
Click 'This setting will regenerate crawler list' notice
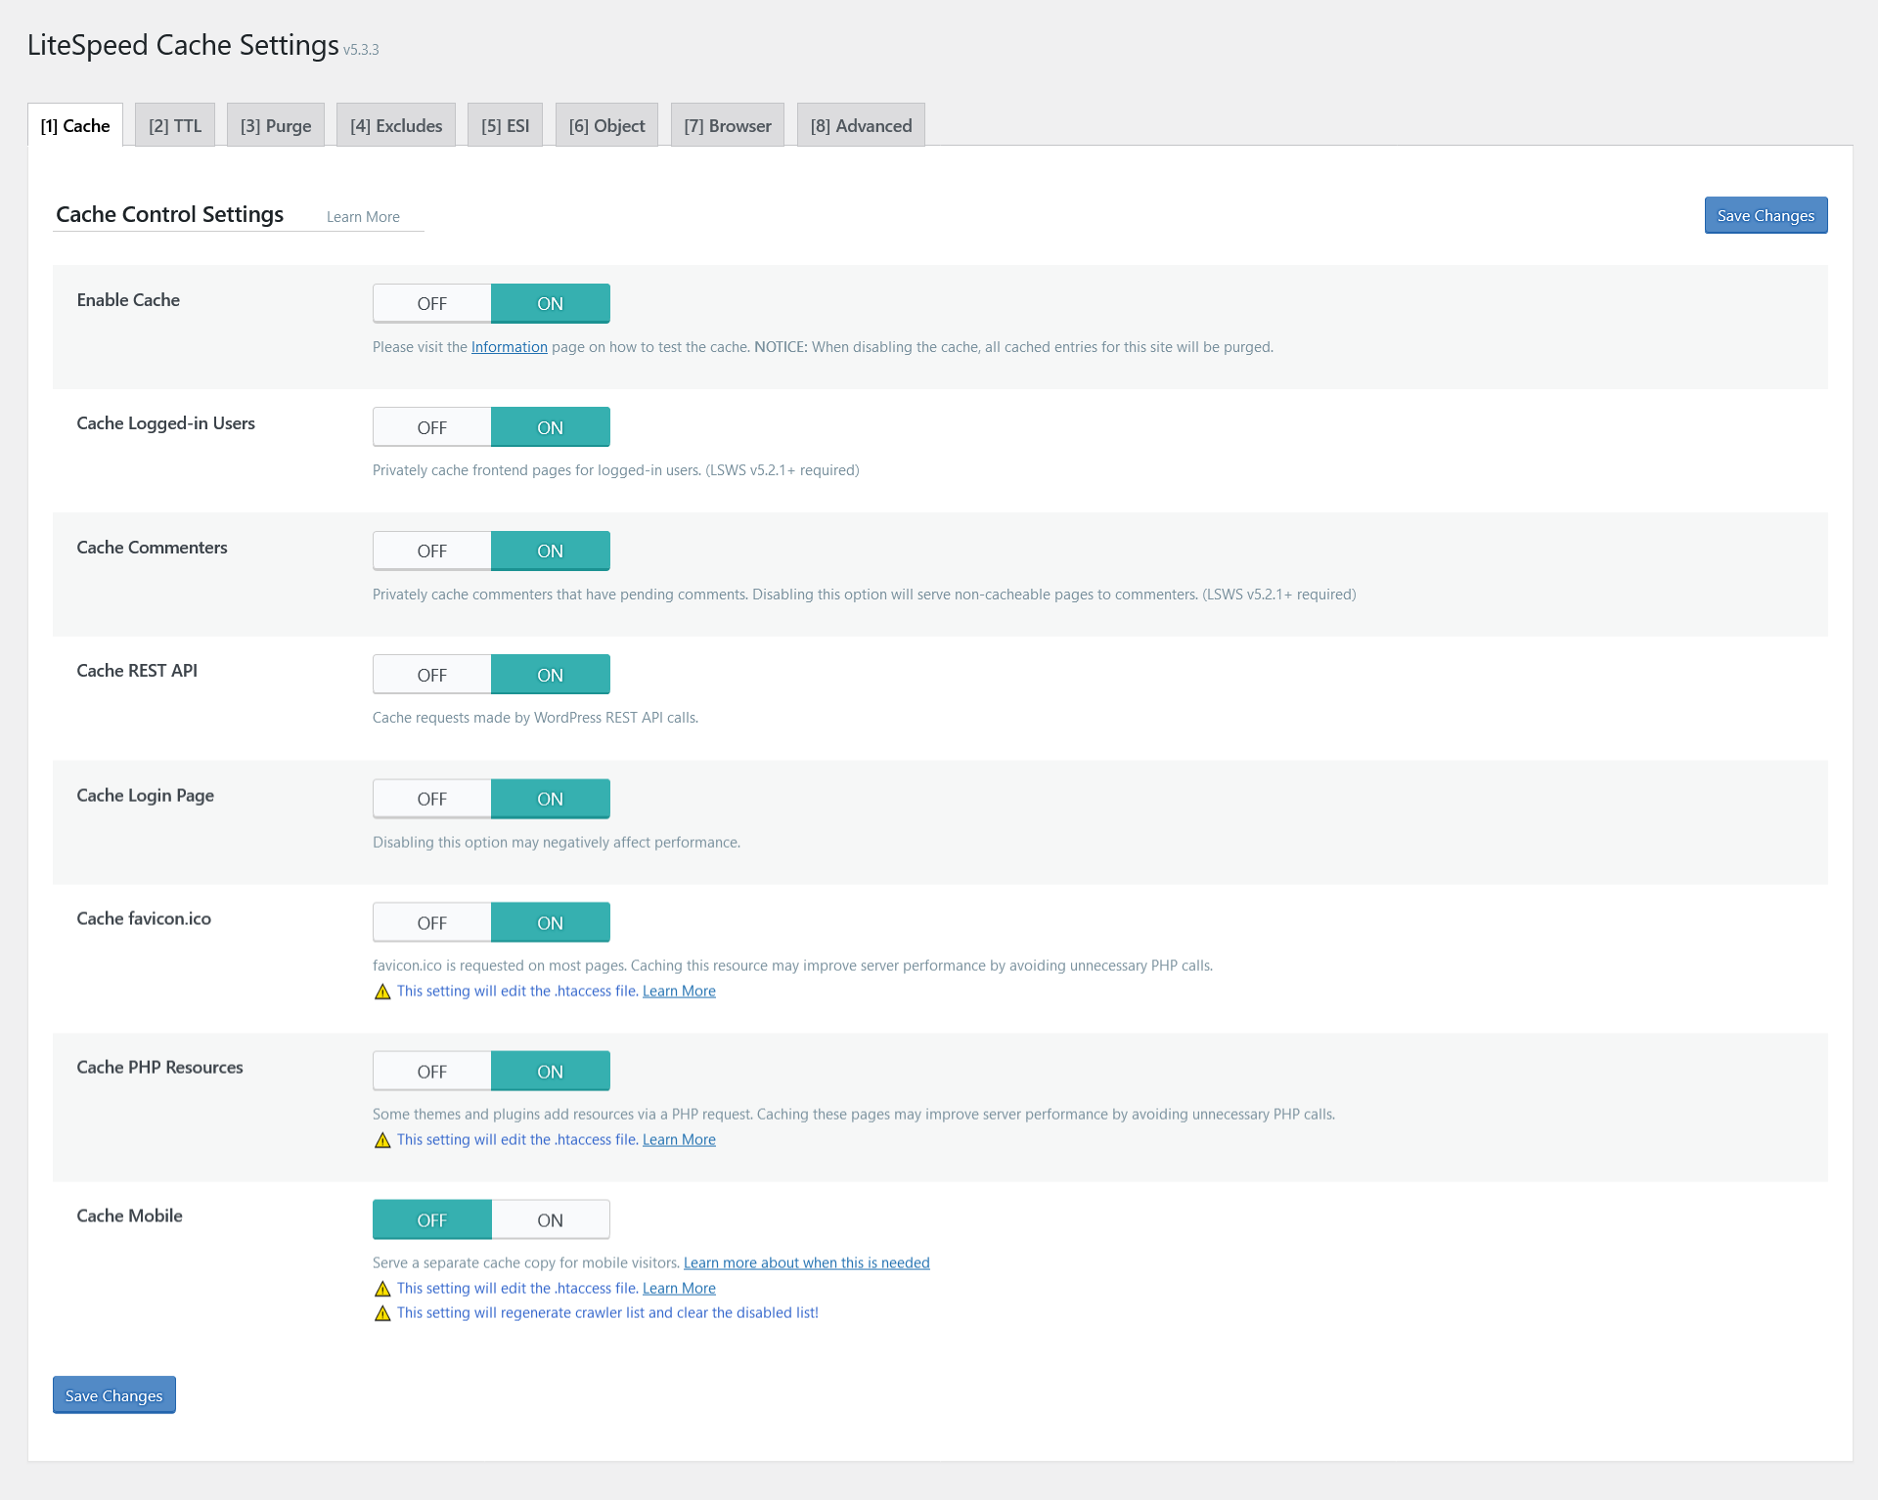[x=607, y=1313]
